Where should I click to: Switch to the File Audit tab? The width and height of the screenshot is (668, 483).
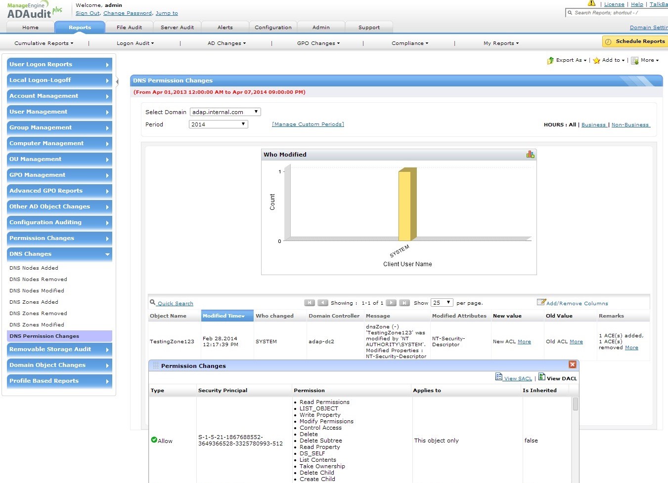pyautogui.click(x=129, y=27)
